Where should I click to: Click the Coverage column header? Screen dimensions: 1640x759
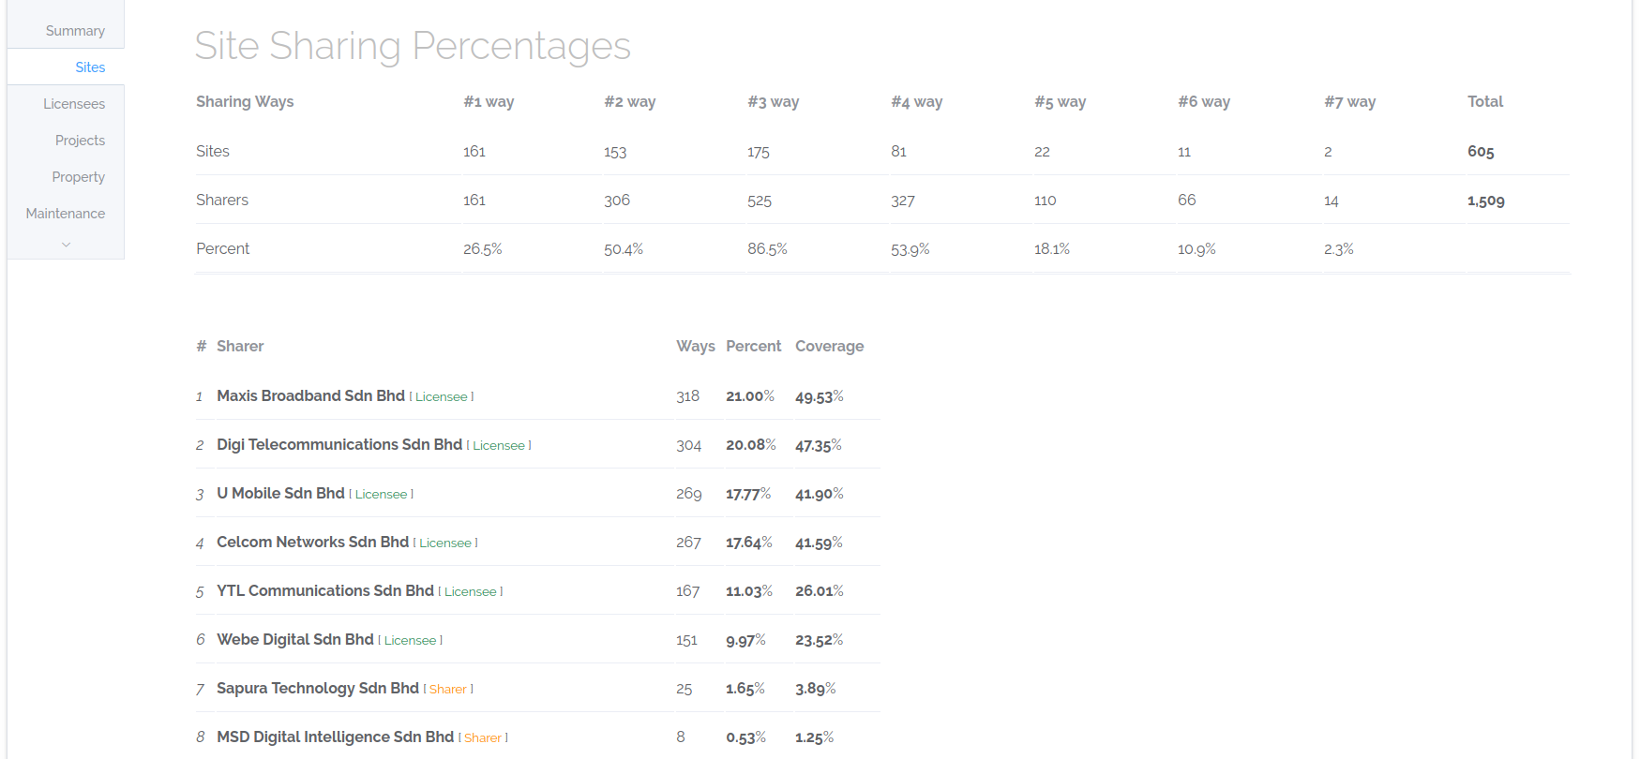(830, 346)
